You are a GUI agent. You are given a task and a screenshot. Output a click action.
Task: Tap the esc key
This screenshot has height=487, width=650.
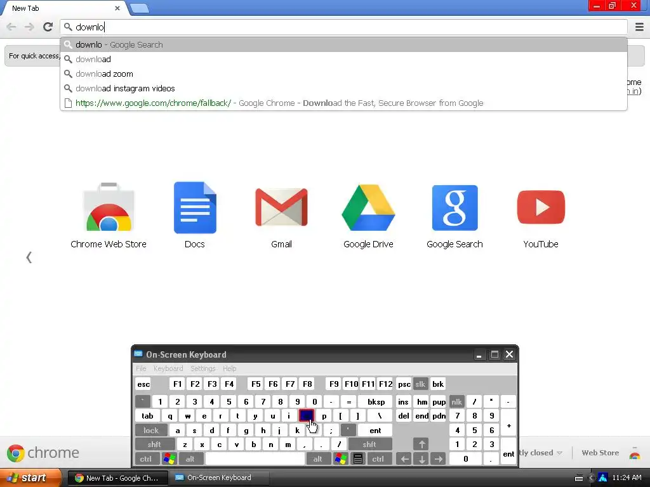(143, 384)
